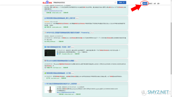Image resolution: width=172 pixels, height=97 pixels.
Task: Open dark graph thumbnail in 知乎 result
Action: coord(50,53)
